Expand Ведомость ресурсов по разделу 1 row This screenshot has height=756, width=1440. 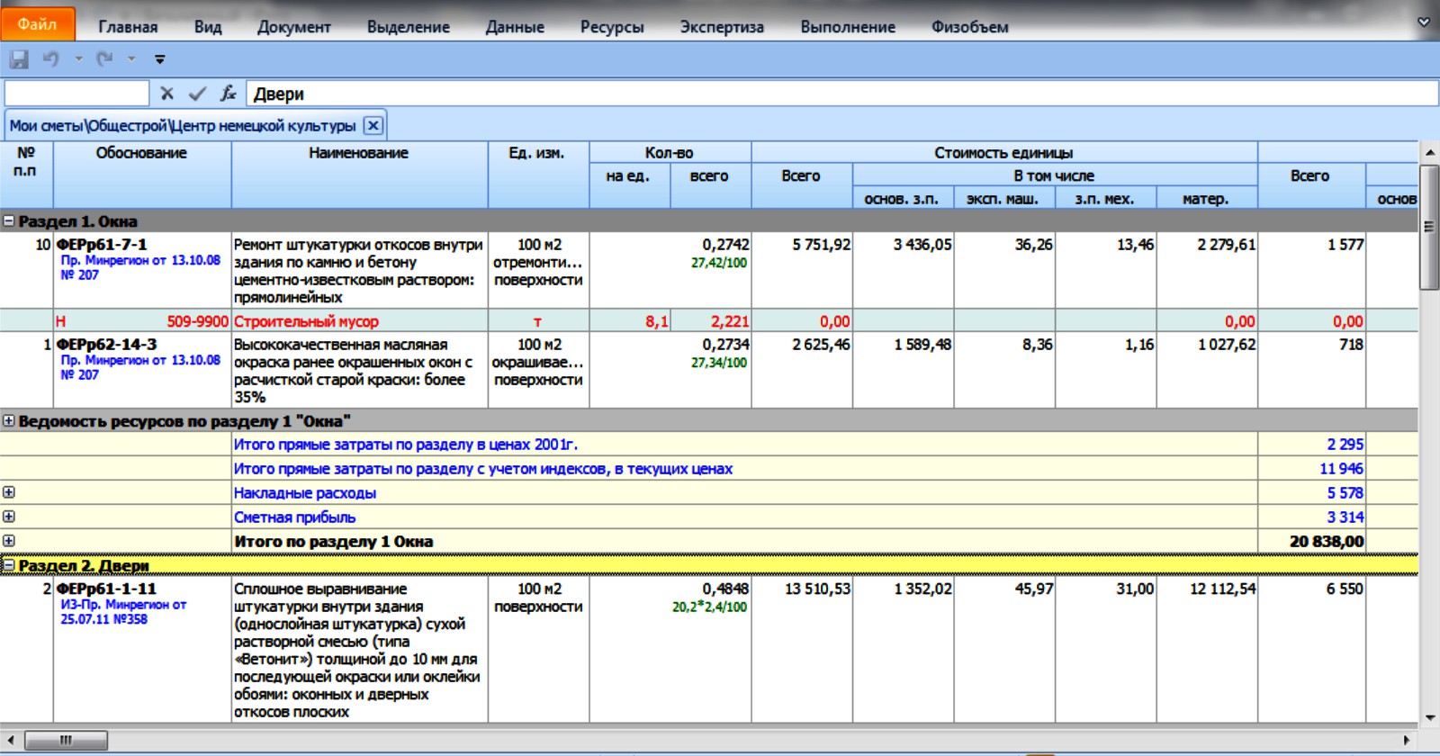pos(9,421)
